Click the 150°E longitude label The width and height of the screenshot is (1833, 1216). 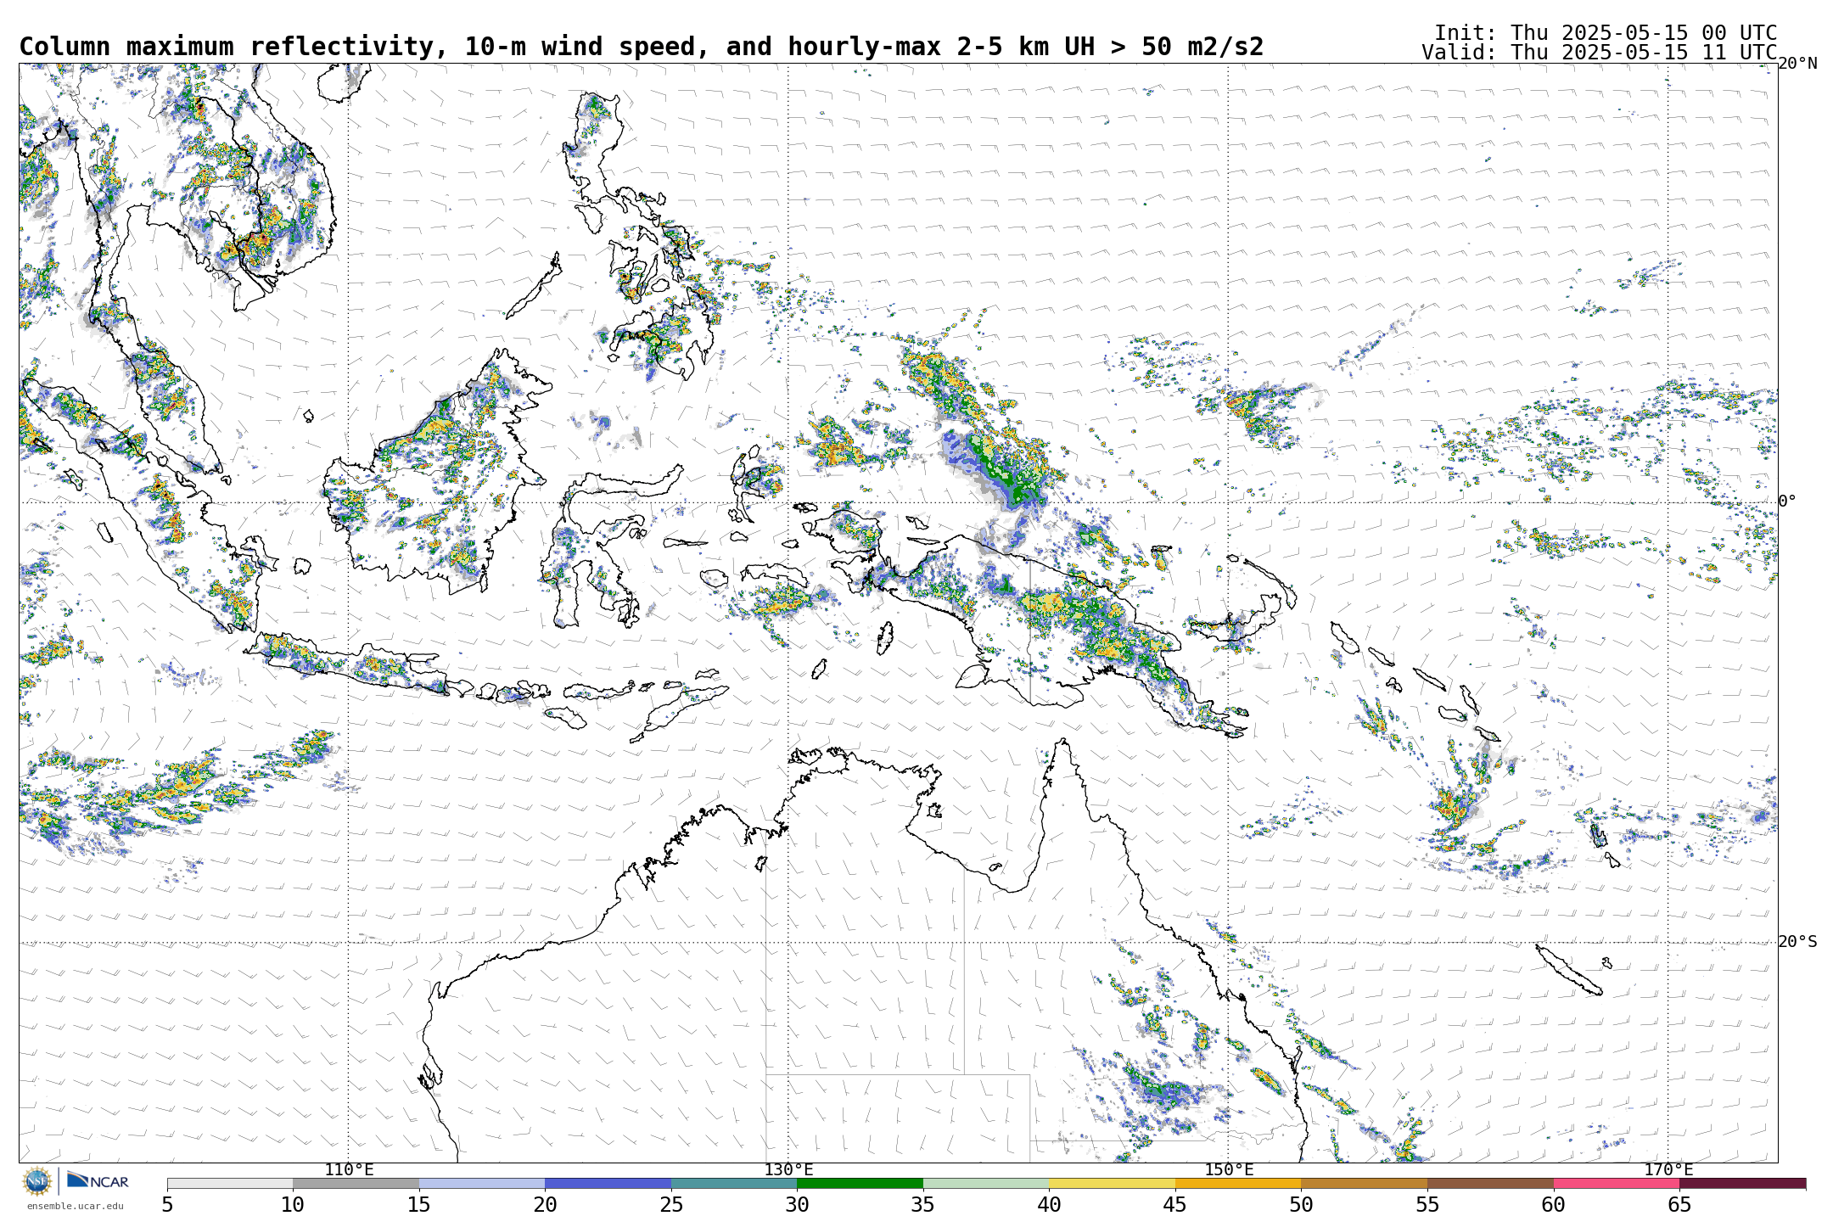point(1229,1170)
